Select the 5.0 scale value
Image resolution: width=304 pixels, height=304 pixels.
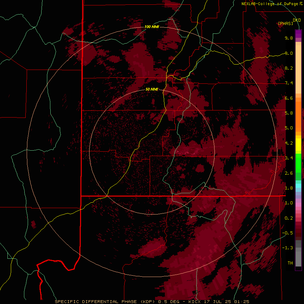click(x=289, y=128)
